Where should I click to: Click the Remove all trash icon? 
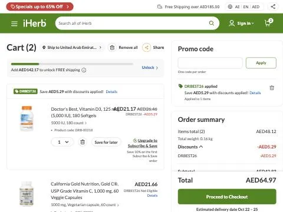112,48
